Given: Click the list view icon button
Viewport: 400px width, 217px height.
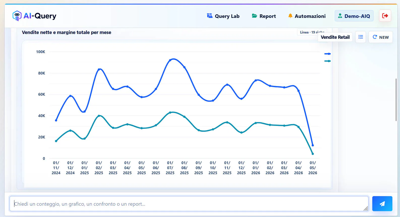Looking at the screenshot, I should coord(360,37).
